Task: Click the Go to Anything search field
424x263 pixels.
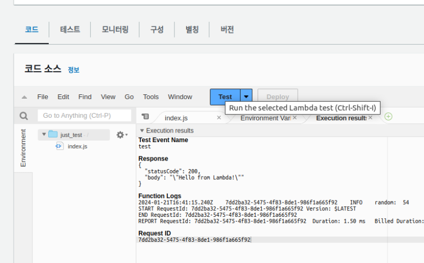Action: pos(84,116)
